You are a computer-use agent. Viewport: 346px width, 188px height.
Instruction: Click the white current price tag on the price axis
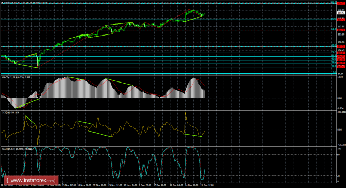pyautogui.click(x=341, y=13)
